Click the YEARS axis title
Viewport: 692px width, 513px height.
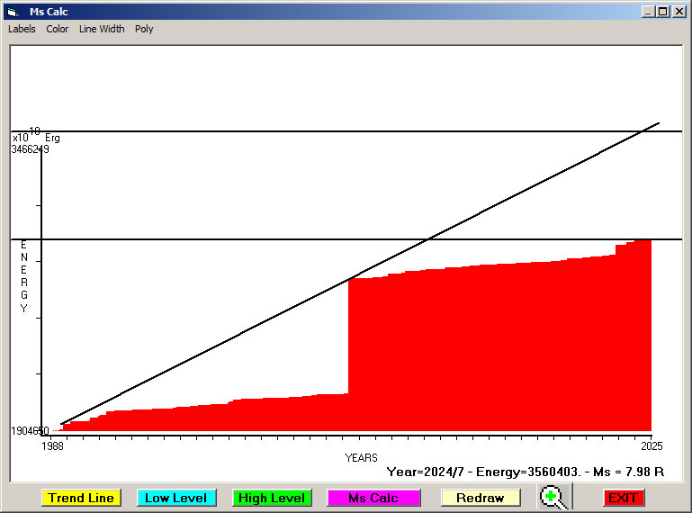361,458
